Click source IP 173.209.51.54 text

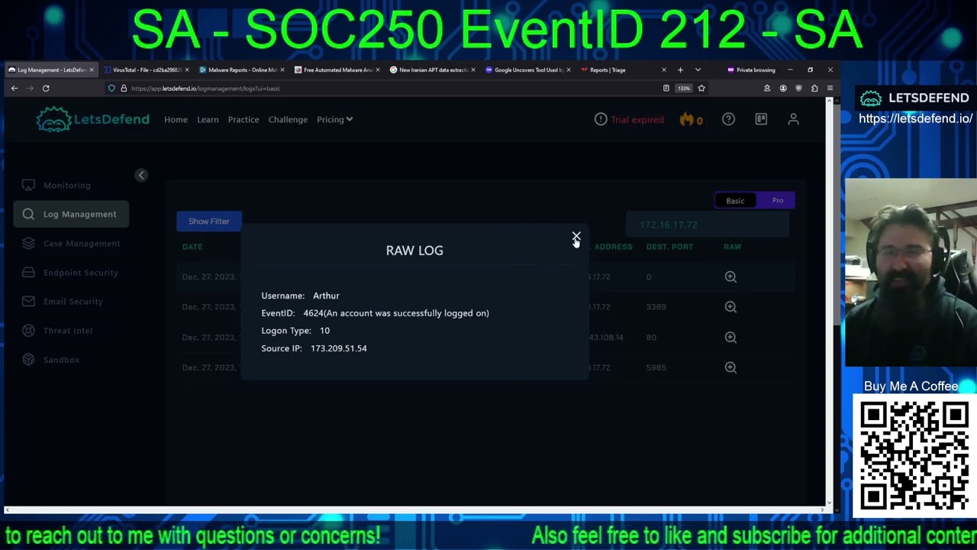[x=339, y=348]
